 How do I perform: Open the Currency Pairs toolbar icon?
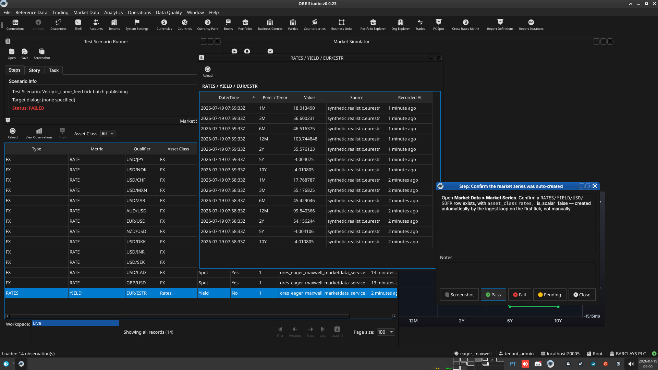coord(208,24)
